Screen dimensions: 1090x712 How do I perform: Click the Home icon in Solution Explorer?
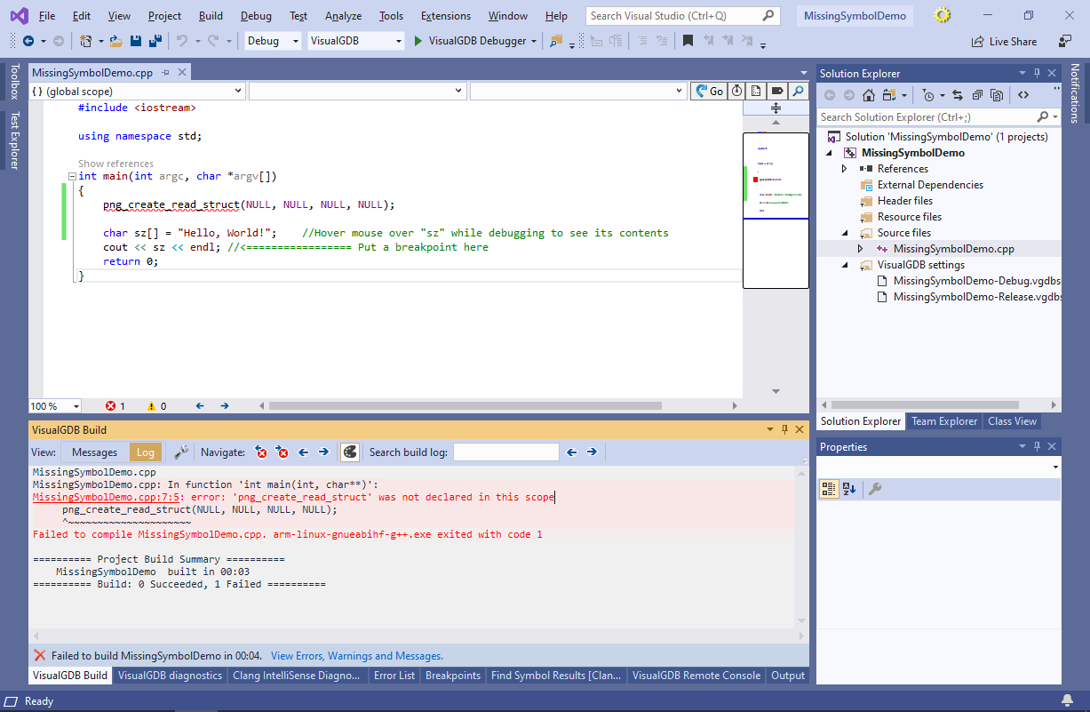[869, 95]
